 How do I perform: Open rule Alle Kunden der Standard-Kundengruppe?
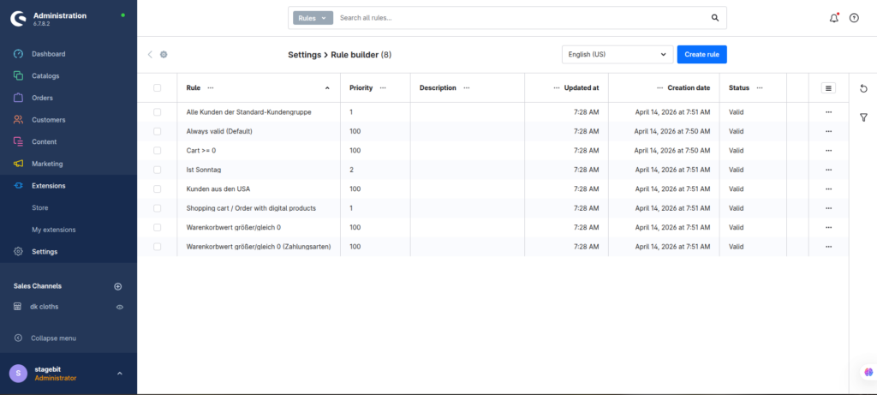coord(249,112)
